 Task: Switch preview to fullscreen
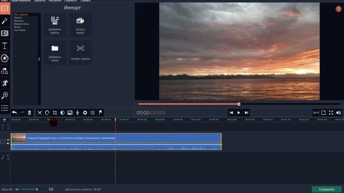[331, 113]
